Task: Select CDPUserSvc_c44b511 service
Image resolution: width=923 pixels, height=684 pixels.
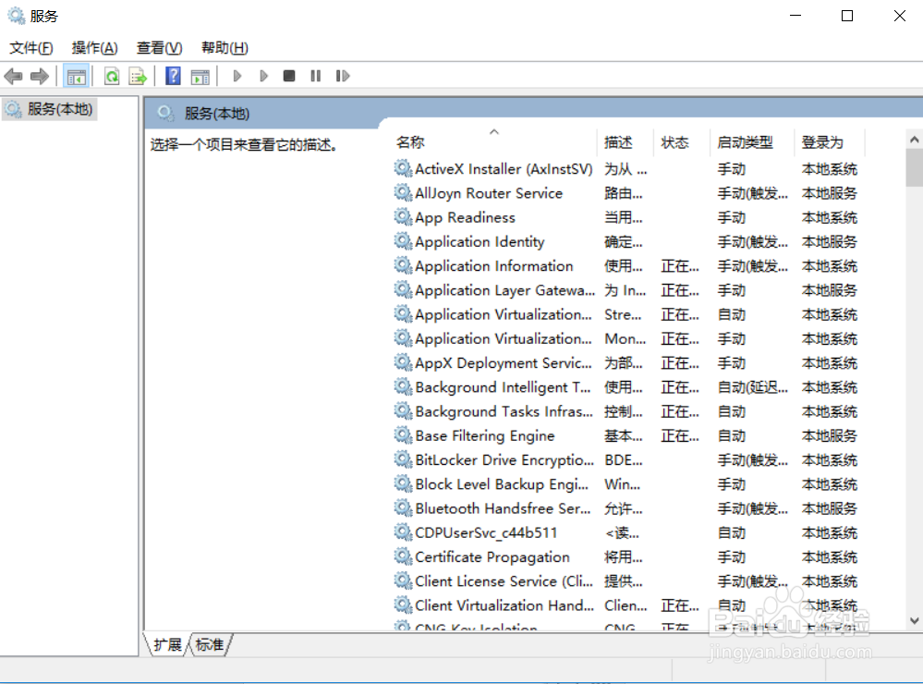Action: click(x=625, y=532)
